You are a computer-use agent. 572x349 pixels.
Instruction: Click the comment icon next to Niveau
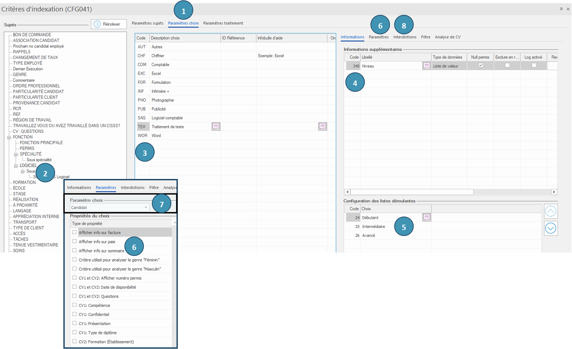[427, 66]
